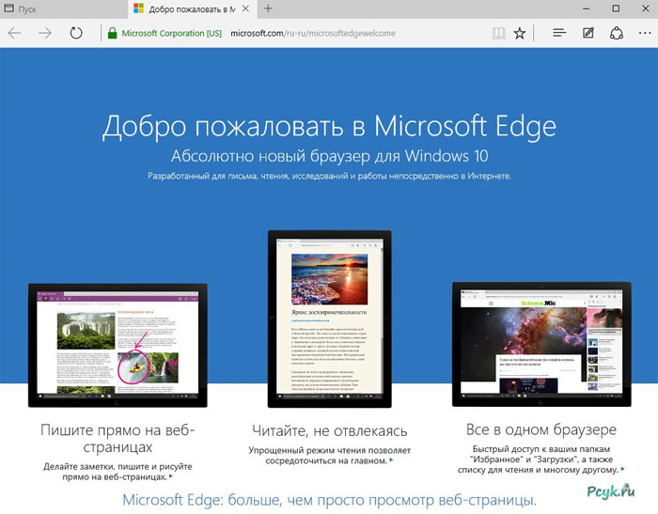Click 'Microsoft Edge: больше, чем просто просмотр' heading

click(x=329, y=500)
